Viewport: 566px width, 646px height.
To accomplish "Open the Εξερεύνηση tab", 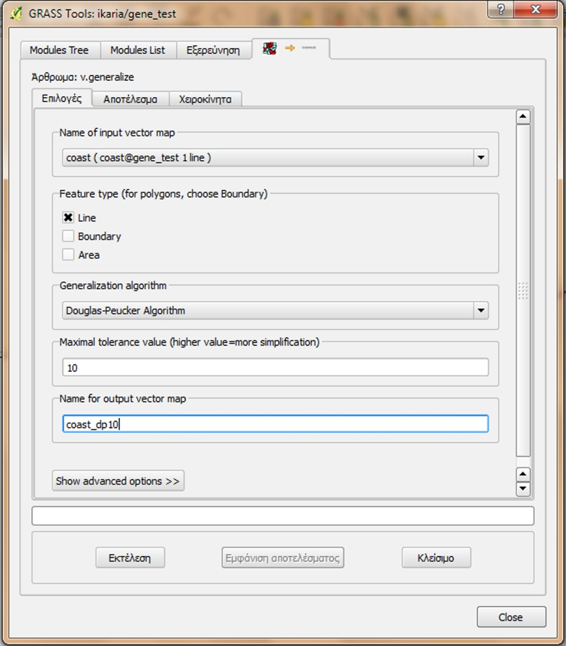I will (213, 50).
